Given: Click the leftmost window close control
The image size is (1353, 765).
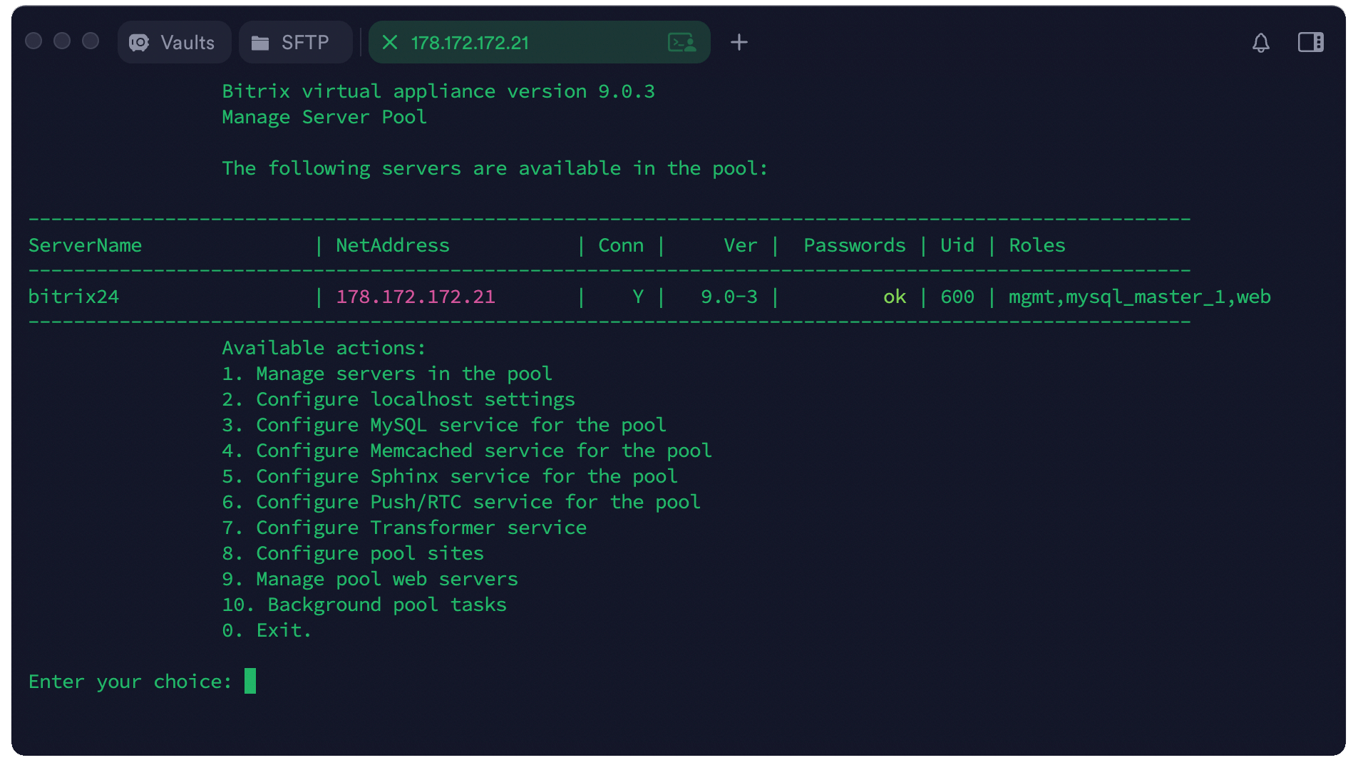Looking at the screenshot, I should 34,41.
